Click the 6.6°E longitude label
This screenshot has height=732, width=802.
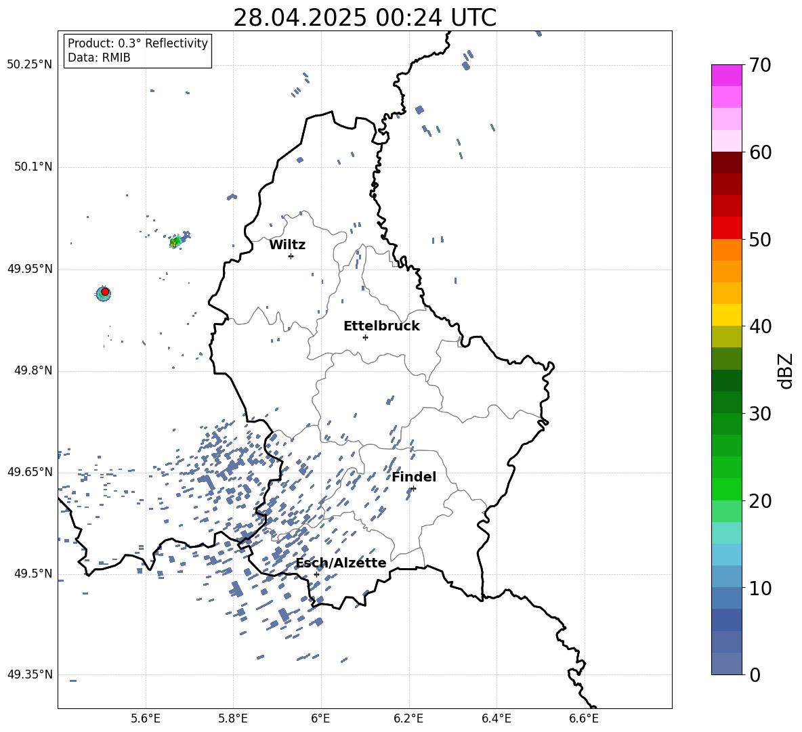584,718
